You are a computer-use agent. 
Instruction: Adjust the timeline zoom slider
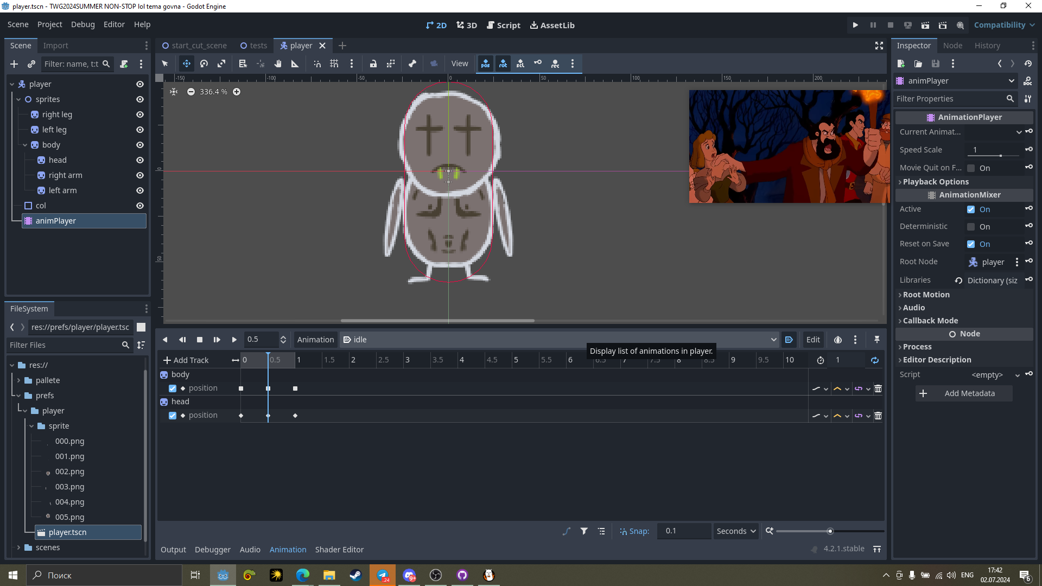click(x=830, y=531)
